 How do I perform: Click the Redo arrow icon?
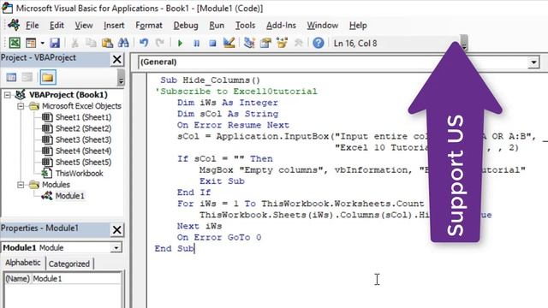pos(160,43)
